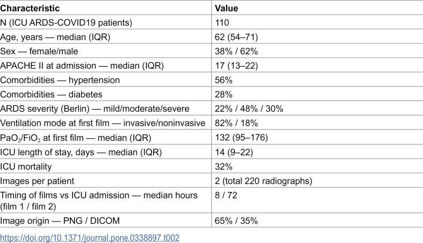
Task: Click the 38% / 62% sex value
Action: click(236, 51)
